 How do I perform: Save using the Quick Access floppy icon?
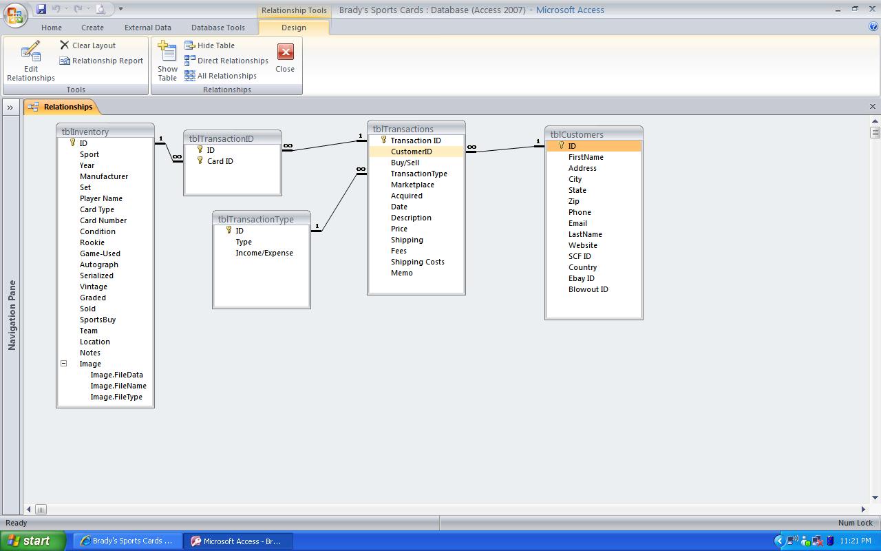pyautogui.click(x=41, y=9)
